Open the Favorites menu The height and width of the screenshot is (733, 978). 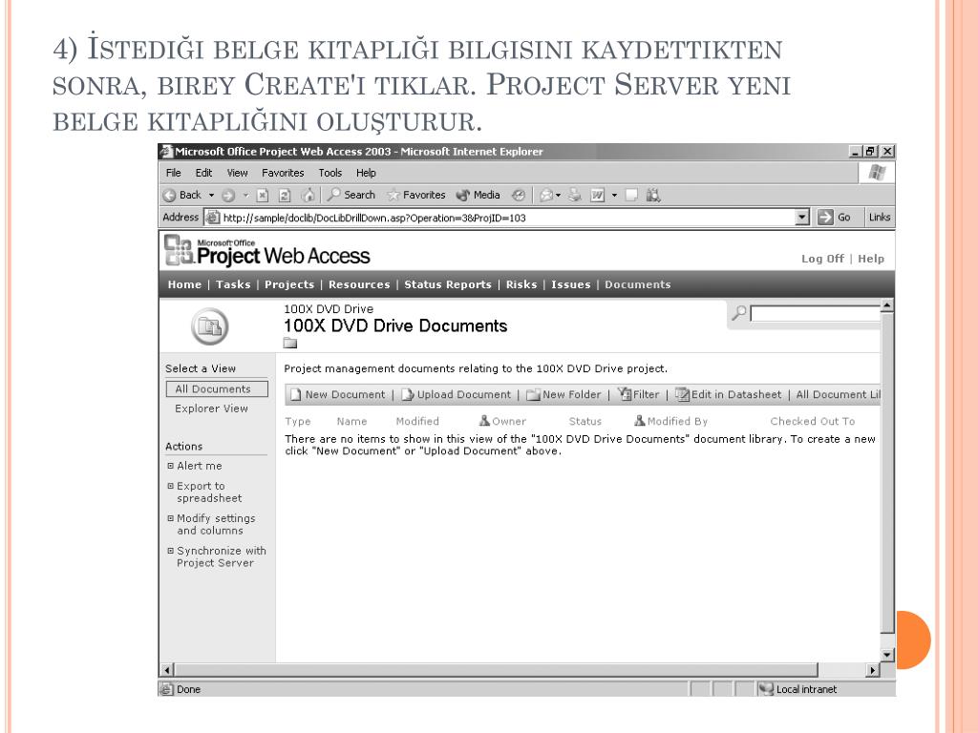[283, 173]
